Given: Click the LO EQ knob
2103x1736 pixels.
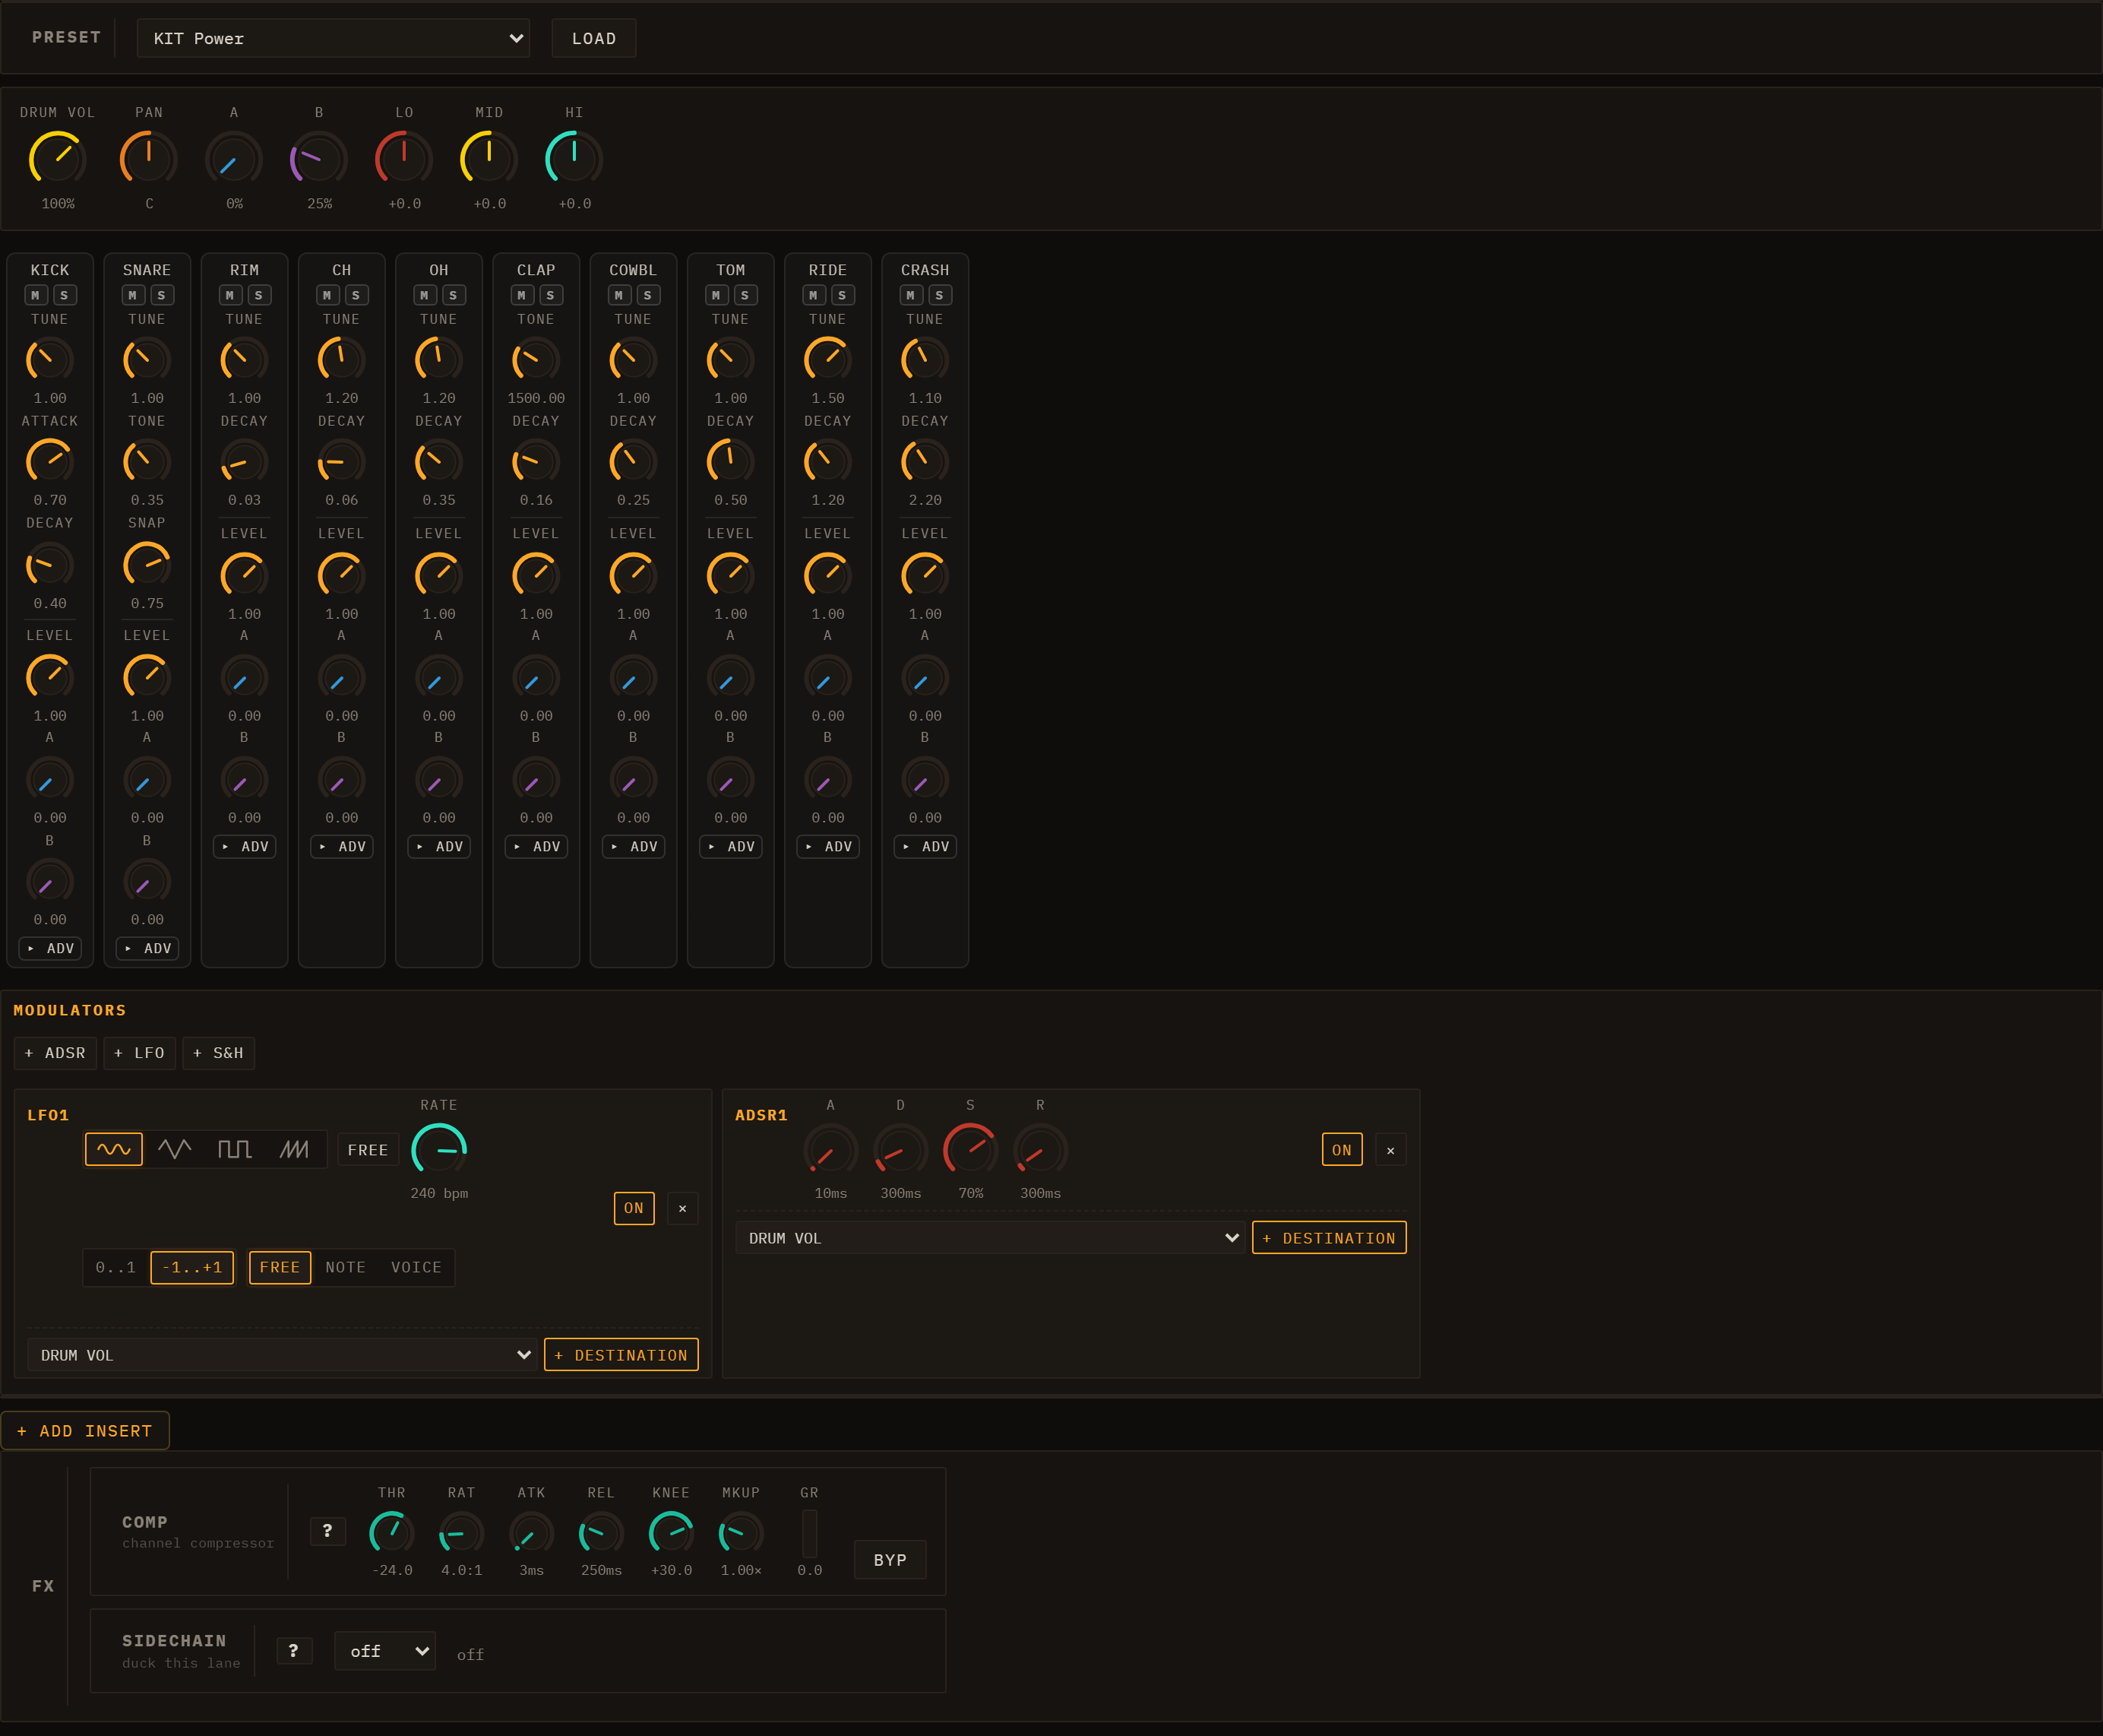Looking at the screenshot, I should pyautogui.click(x=403, y=159).
